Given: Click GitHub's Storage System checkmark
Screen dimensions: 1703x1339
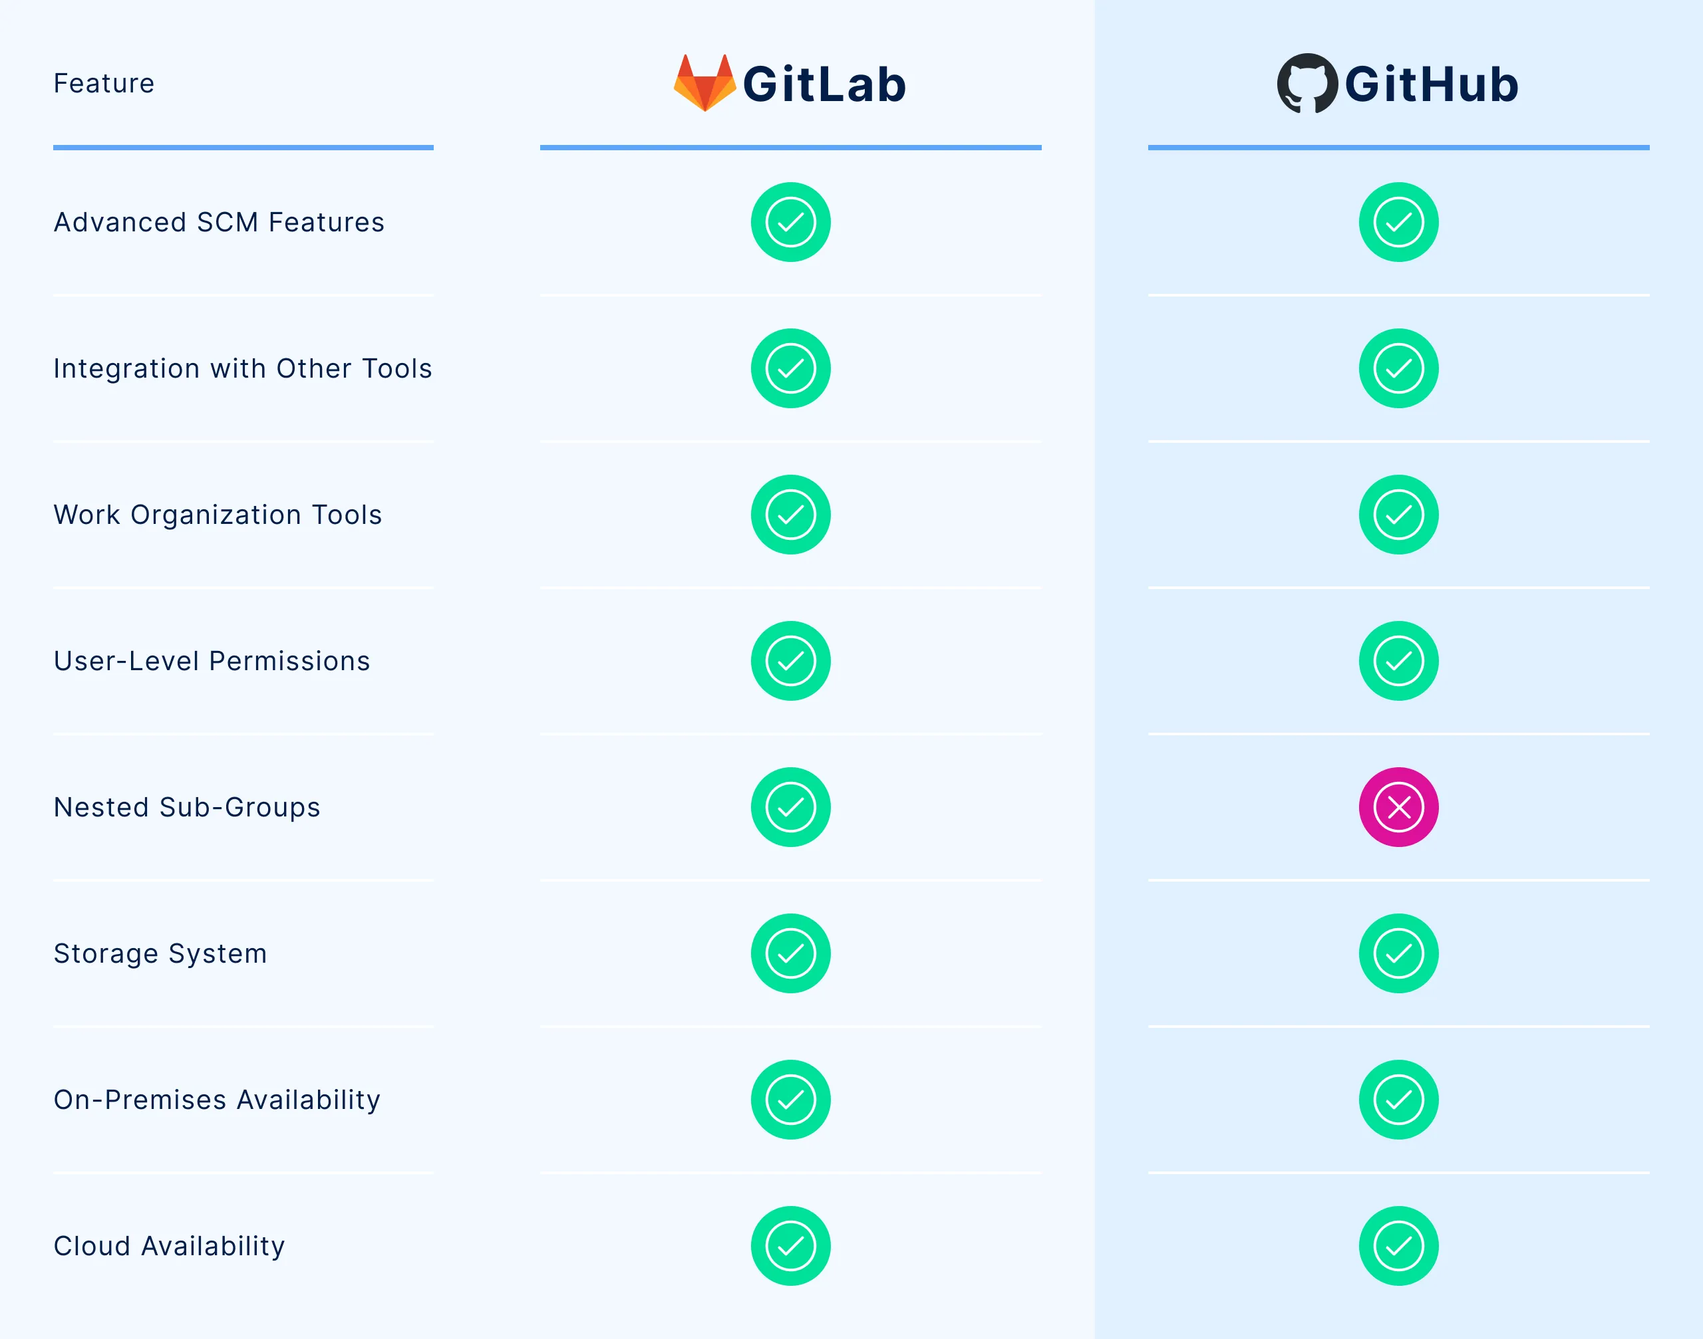Looking at the screenshot, I should point(1398,953).
